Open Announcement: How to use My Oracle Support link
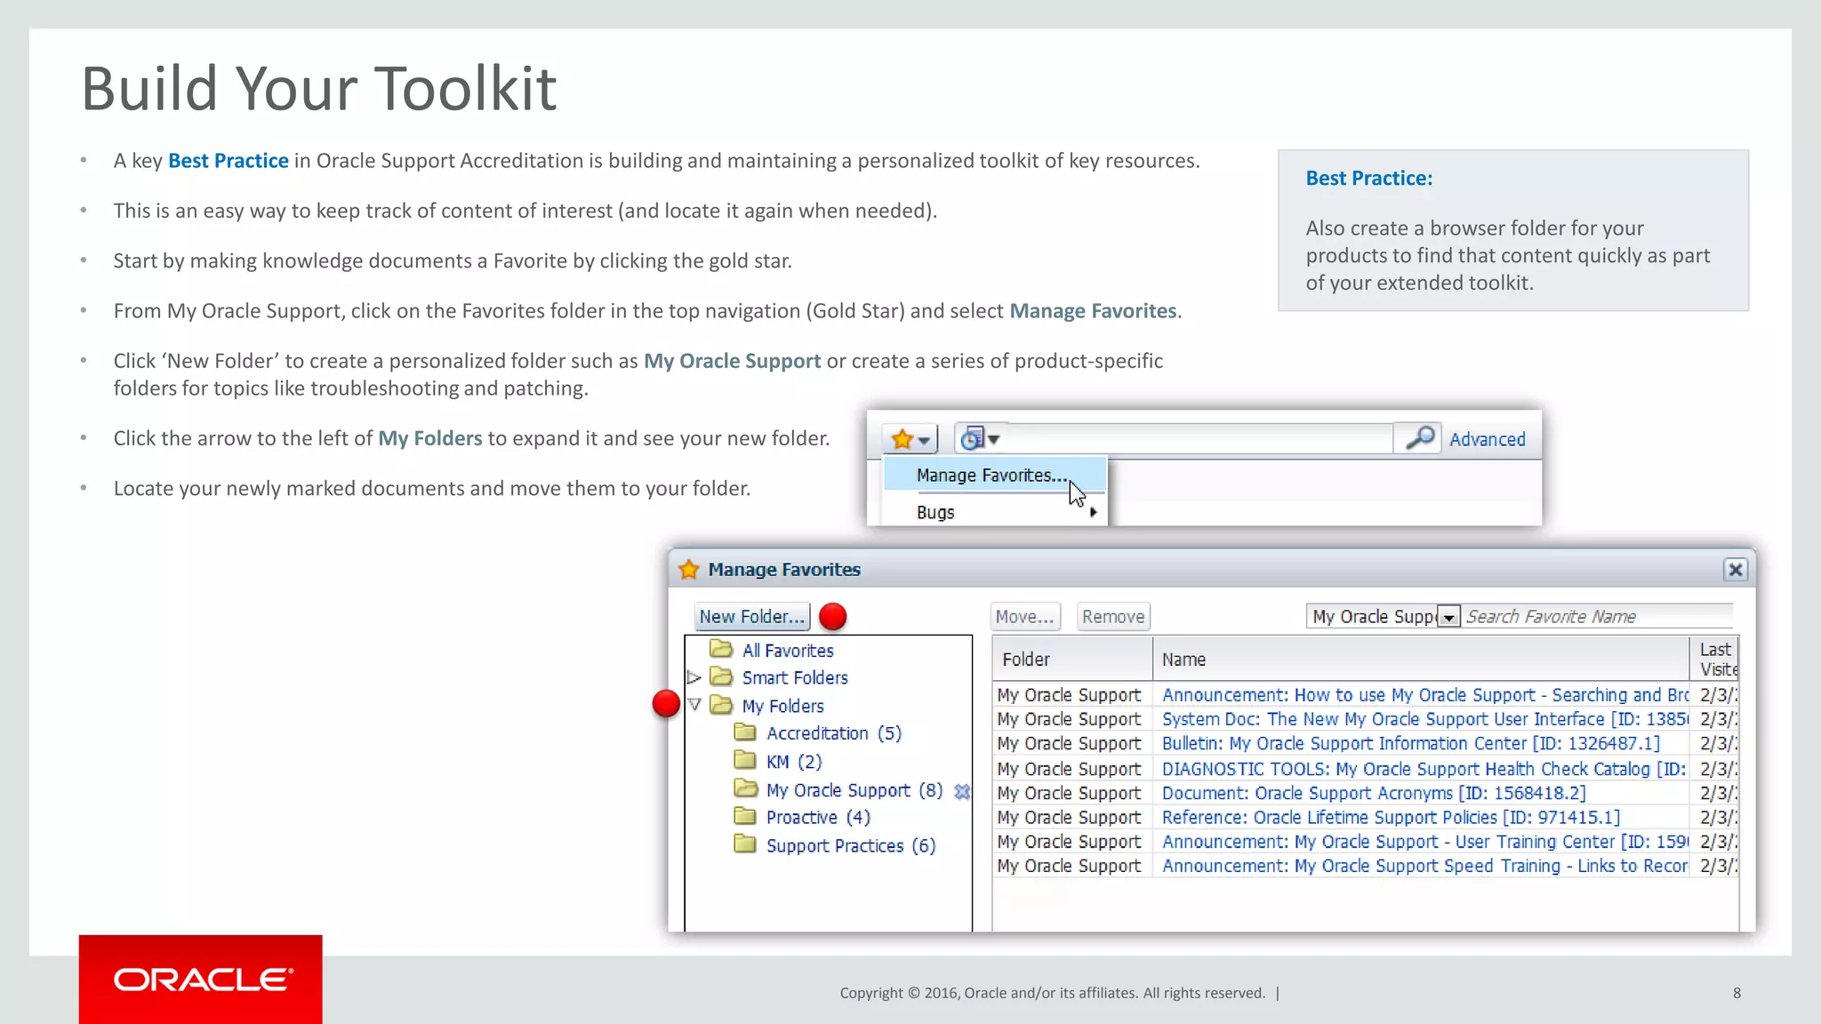Image resolution: width=1821 pixels, height=1024 pixels. (x=1425, y=695)
